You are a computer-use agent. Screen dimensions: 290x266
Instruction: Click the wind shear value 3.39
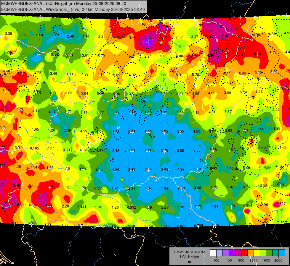[9, 34]
